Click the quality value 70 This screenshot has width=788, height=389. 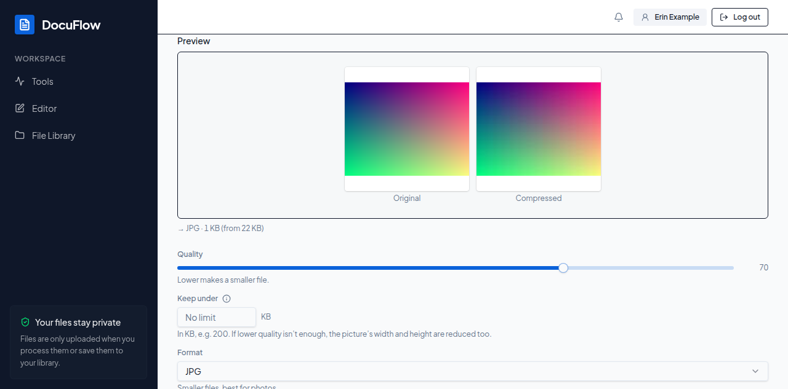pos(763,267)
